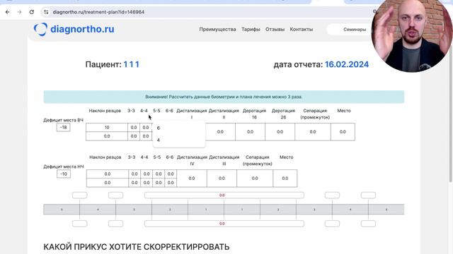Click the diagnortho.ru circular logo icon
The height and width of the screenshot is (254, 453).
pos(40,29)
